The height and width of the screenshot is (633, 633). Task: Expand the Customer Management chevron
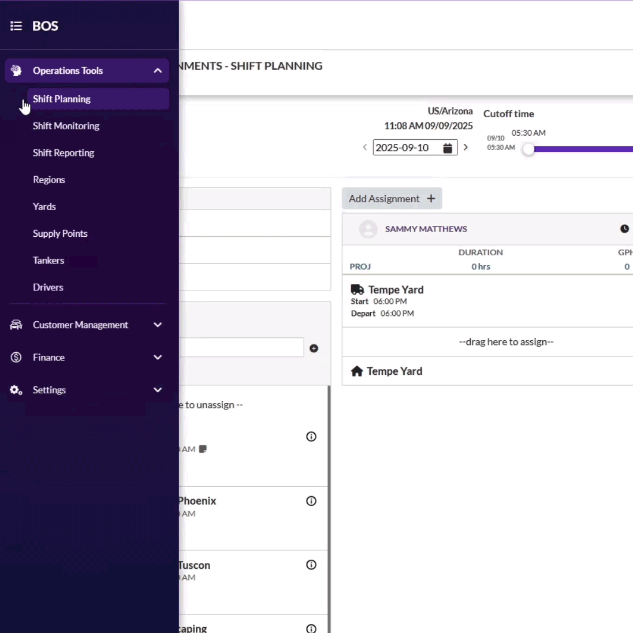(x=158, y=325)
